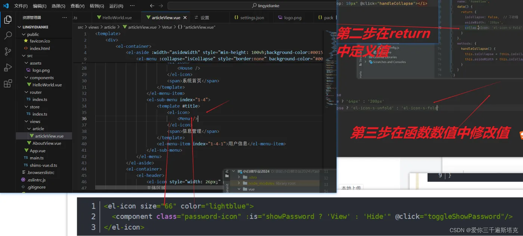This screenshot has height=236, width=523.
Task: Go back with the left arrow
Action: pyautogui.click(x=152, y=6)
